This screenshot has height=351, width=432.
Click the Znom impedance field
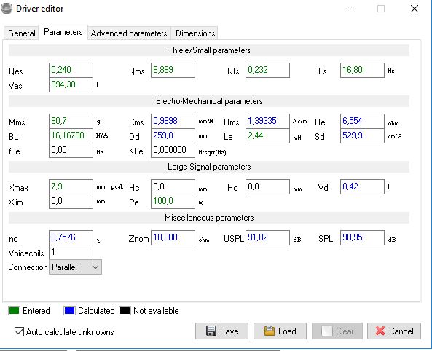point(173,237)
